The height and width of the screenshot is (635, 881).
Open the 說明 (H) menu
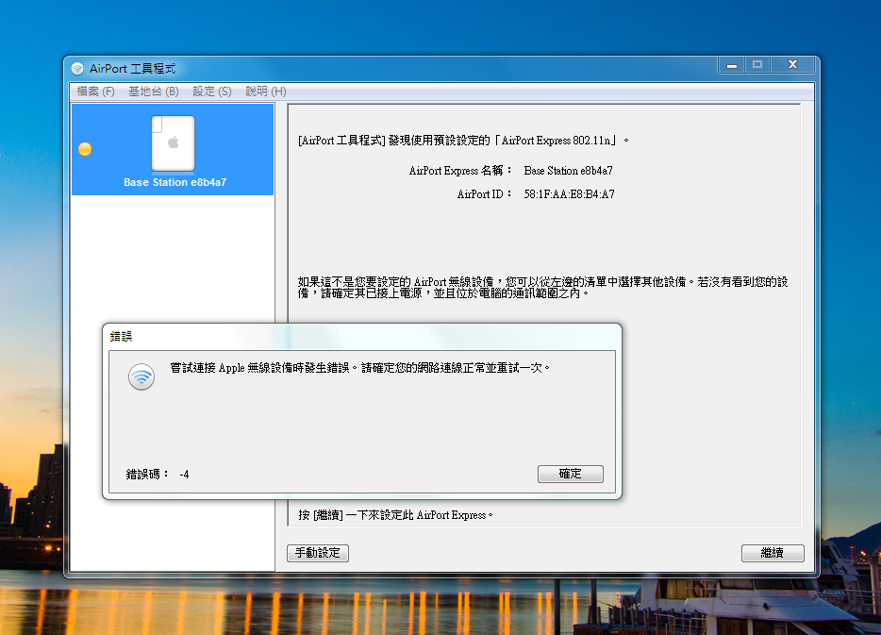click(x=266, y=92)
